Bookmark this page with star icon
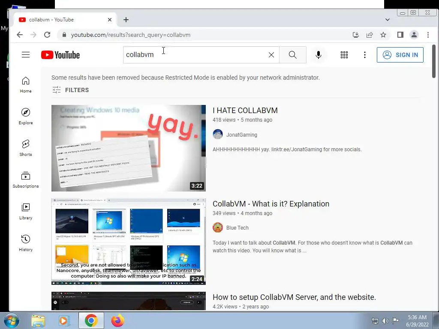 383,35
